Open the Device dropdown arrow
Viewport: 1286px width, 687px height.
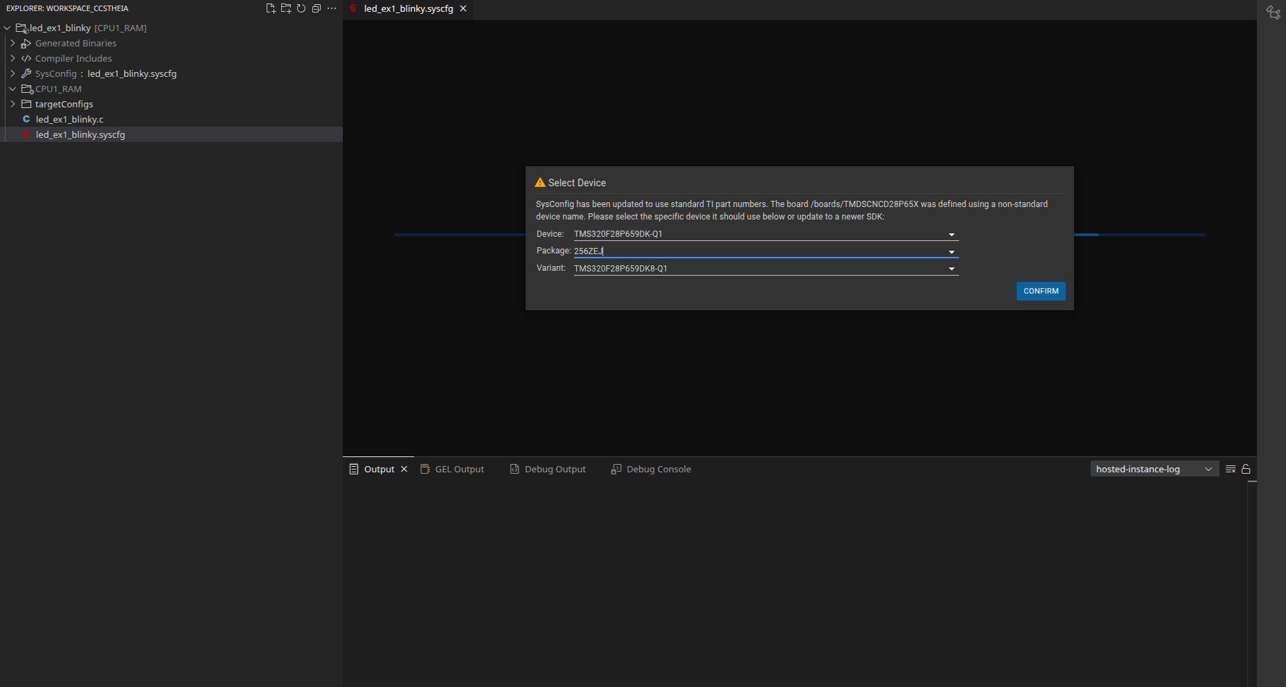tap(952, 235)
